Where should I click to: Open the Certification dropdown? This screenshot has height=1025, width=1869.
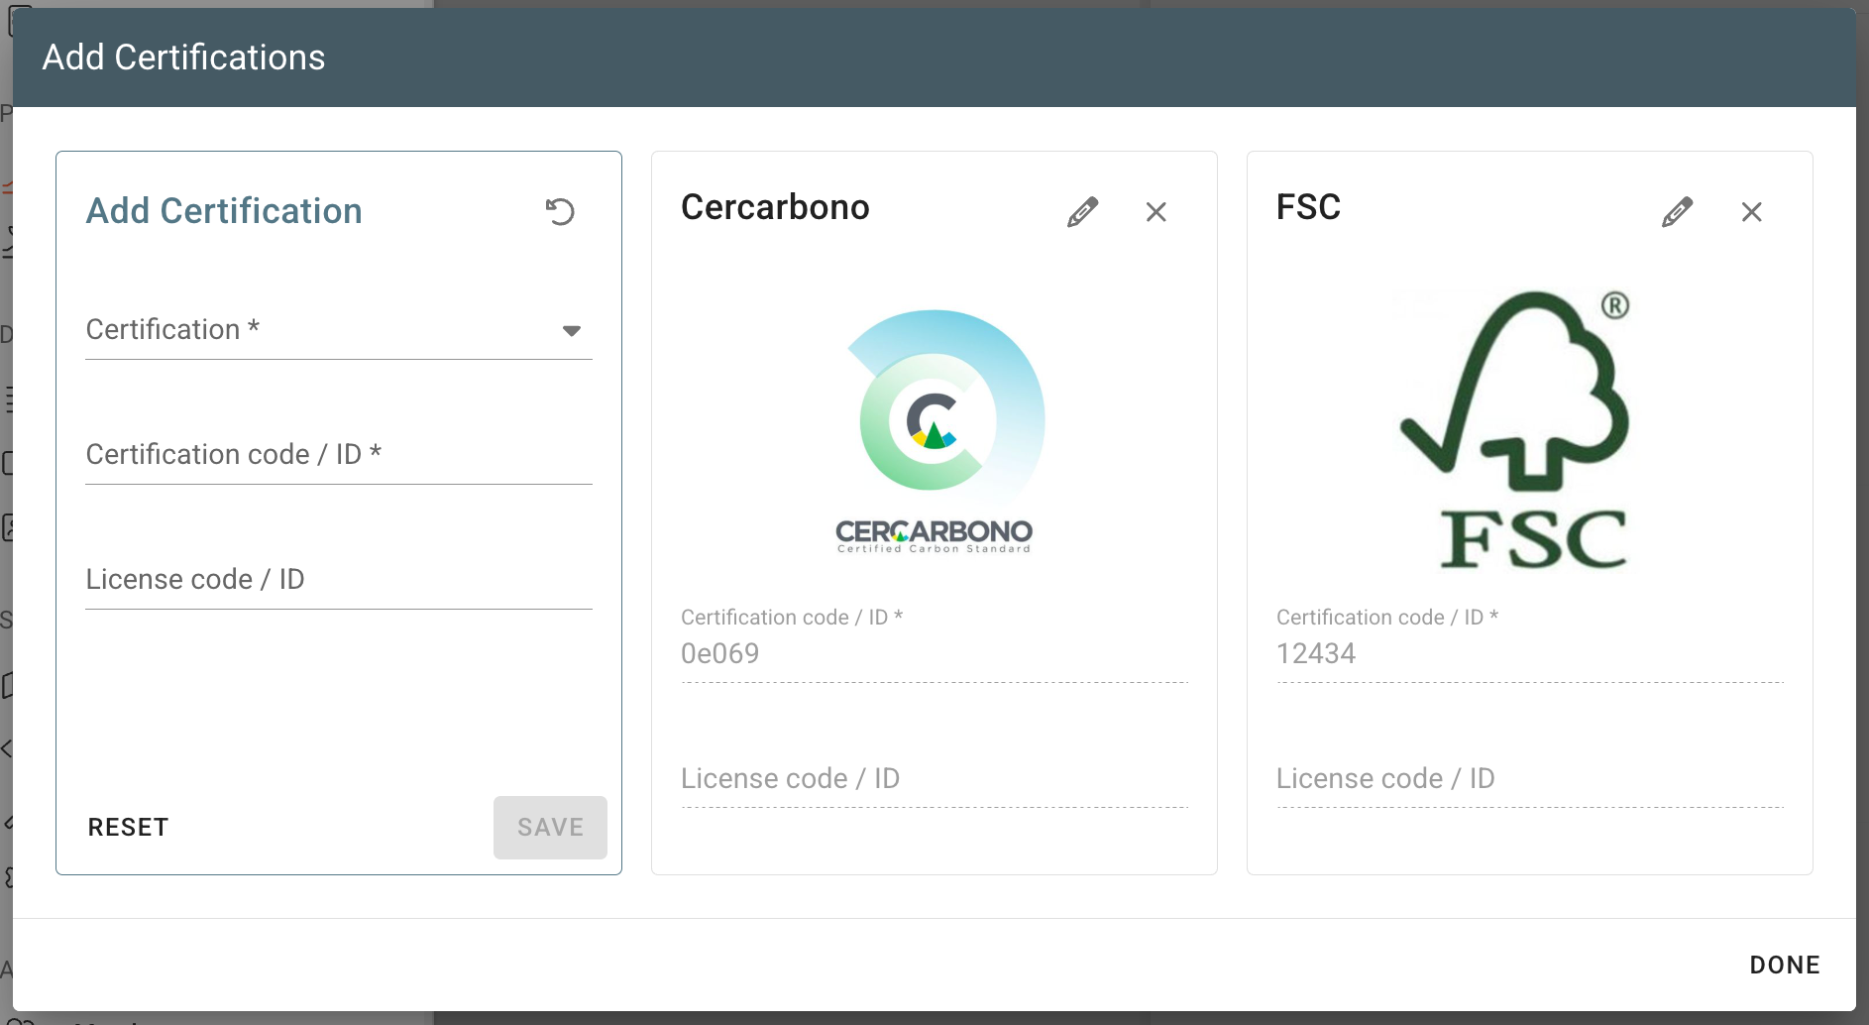339,330
